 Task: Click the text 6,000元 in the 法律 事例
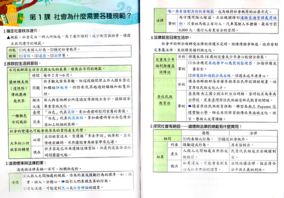click(x=185, y=30)
